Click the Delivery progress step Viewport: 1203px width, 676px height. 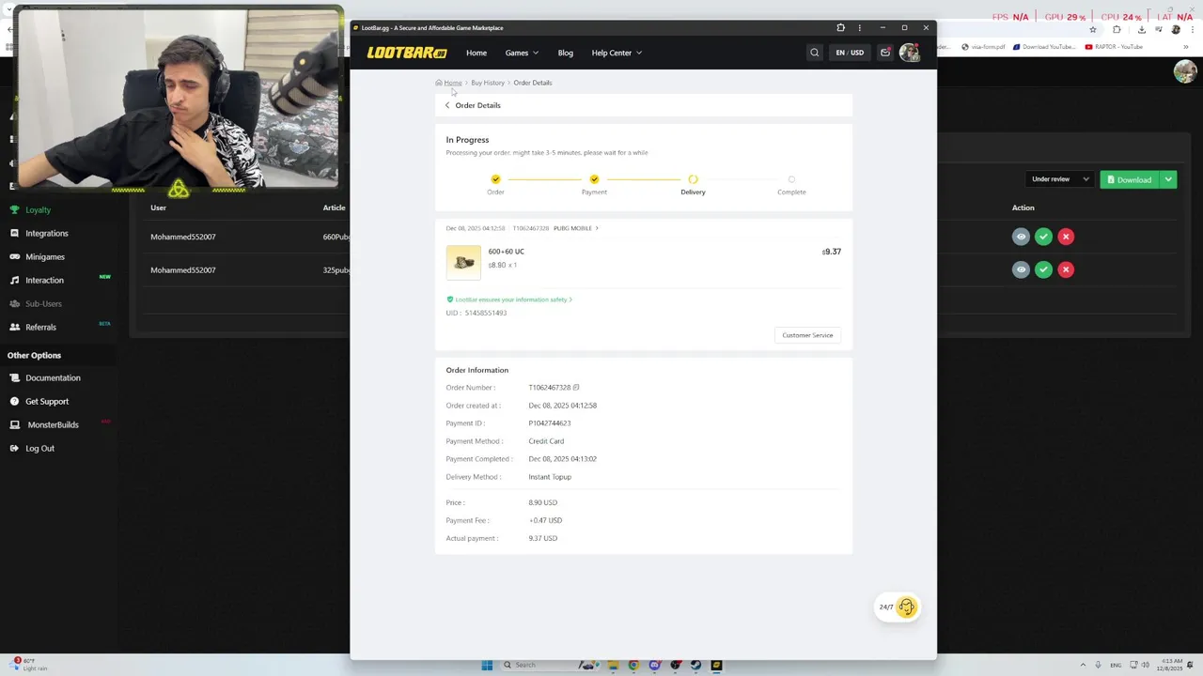coord(693,184)
